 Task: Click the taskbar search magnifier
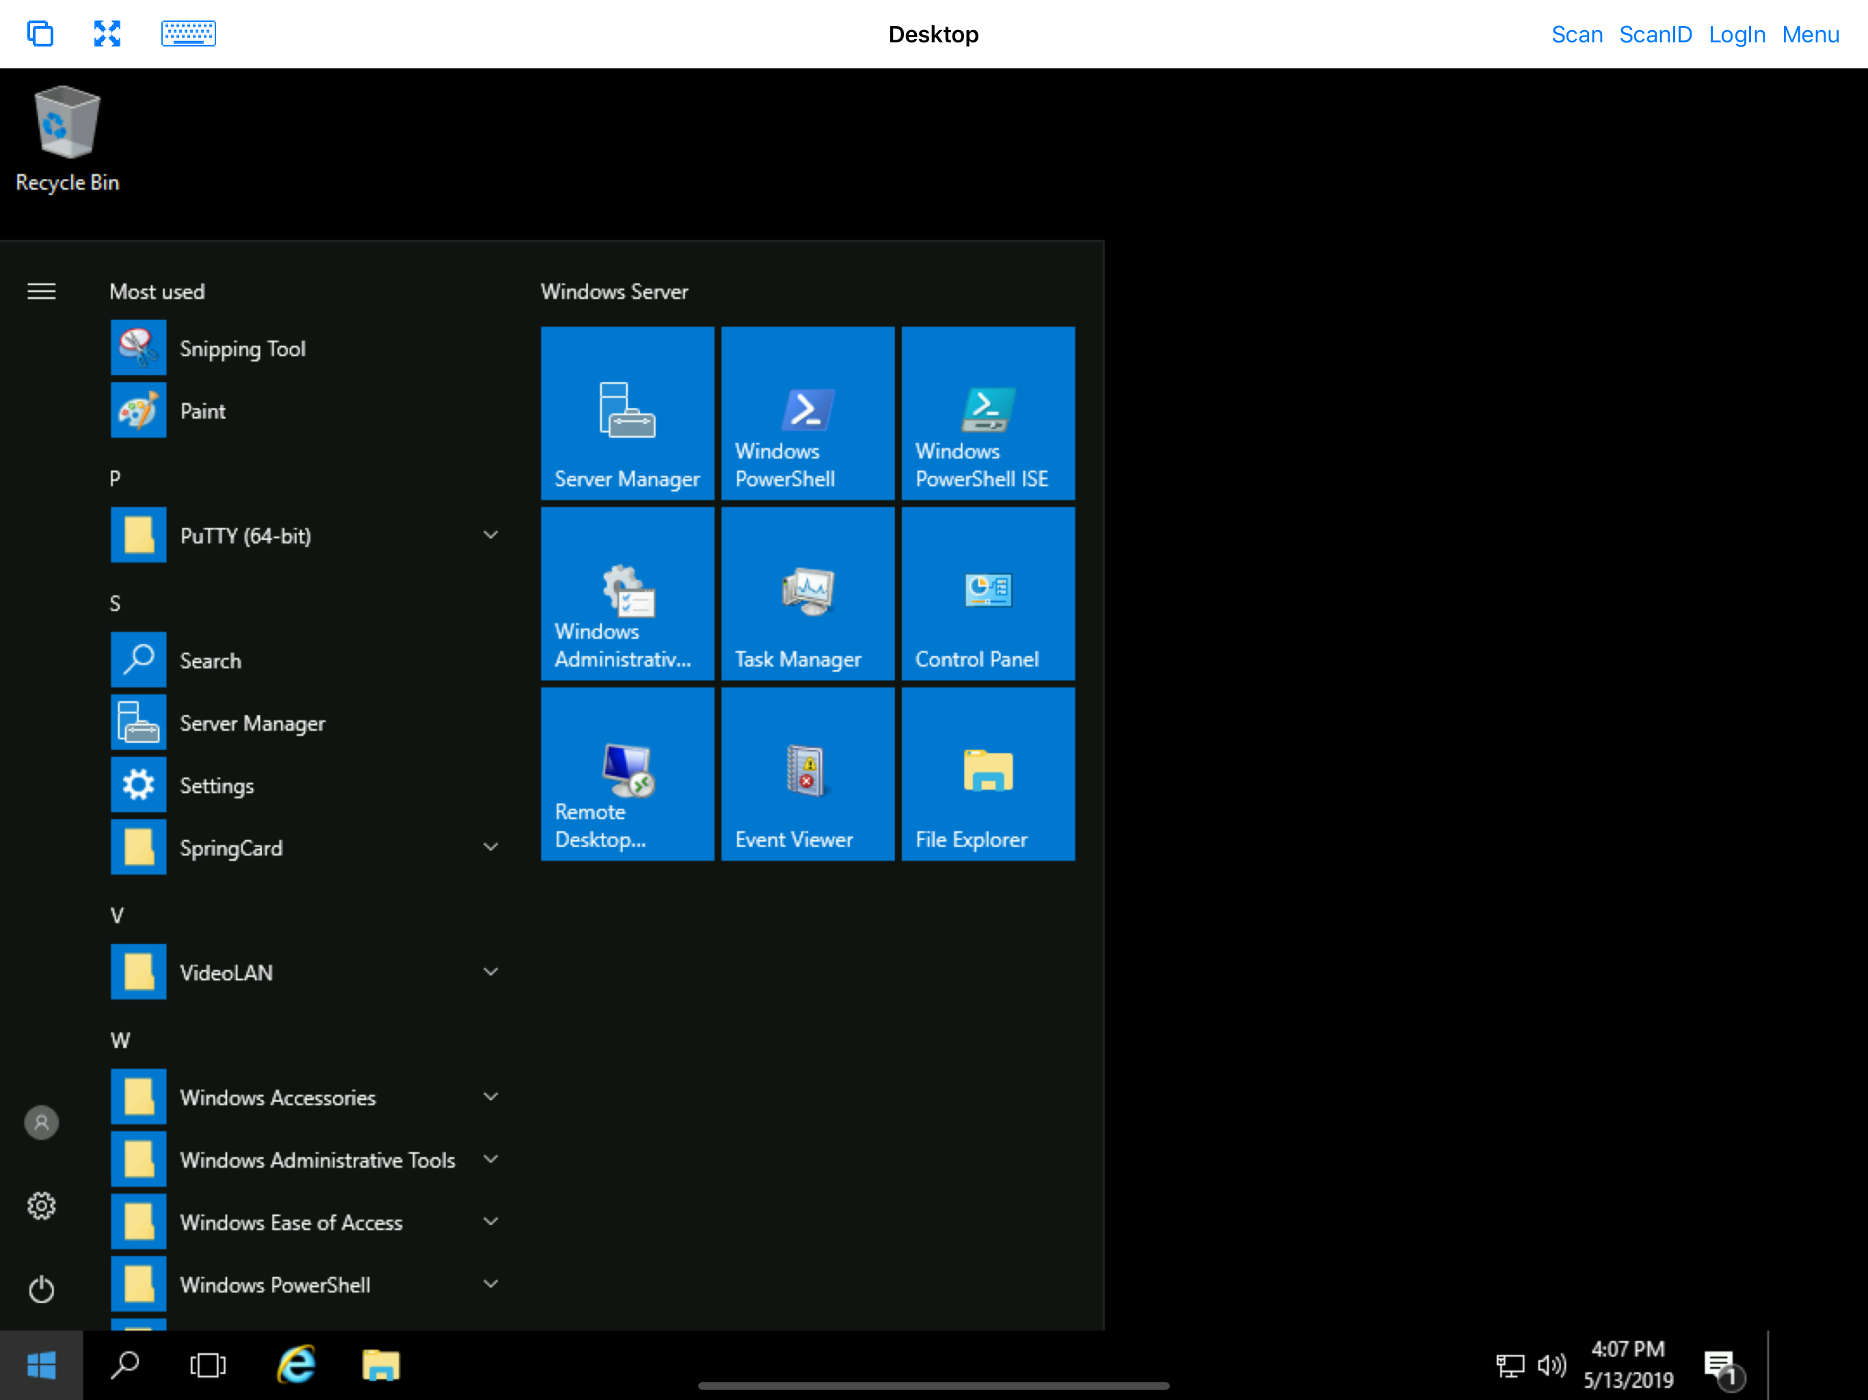coord(125,1364)
